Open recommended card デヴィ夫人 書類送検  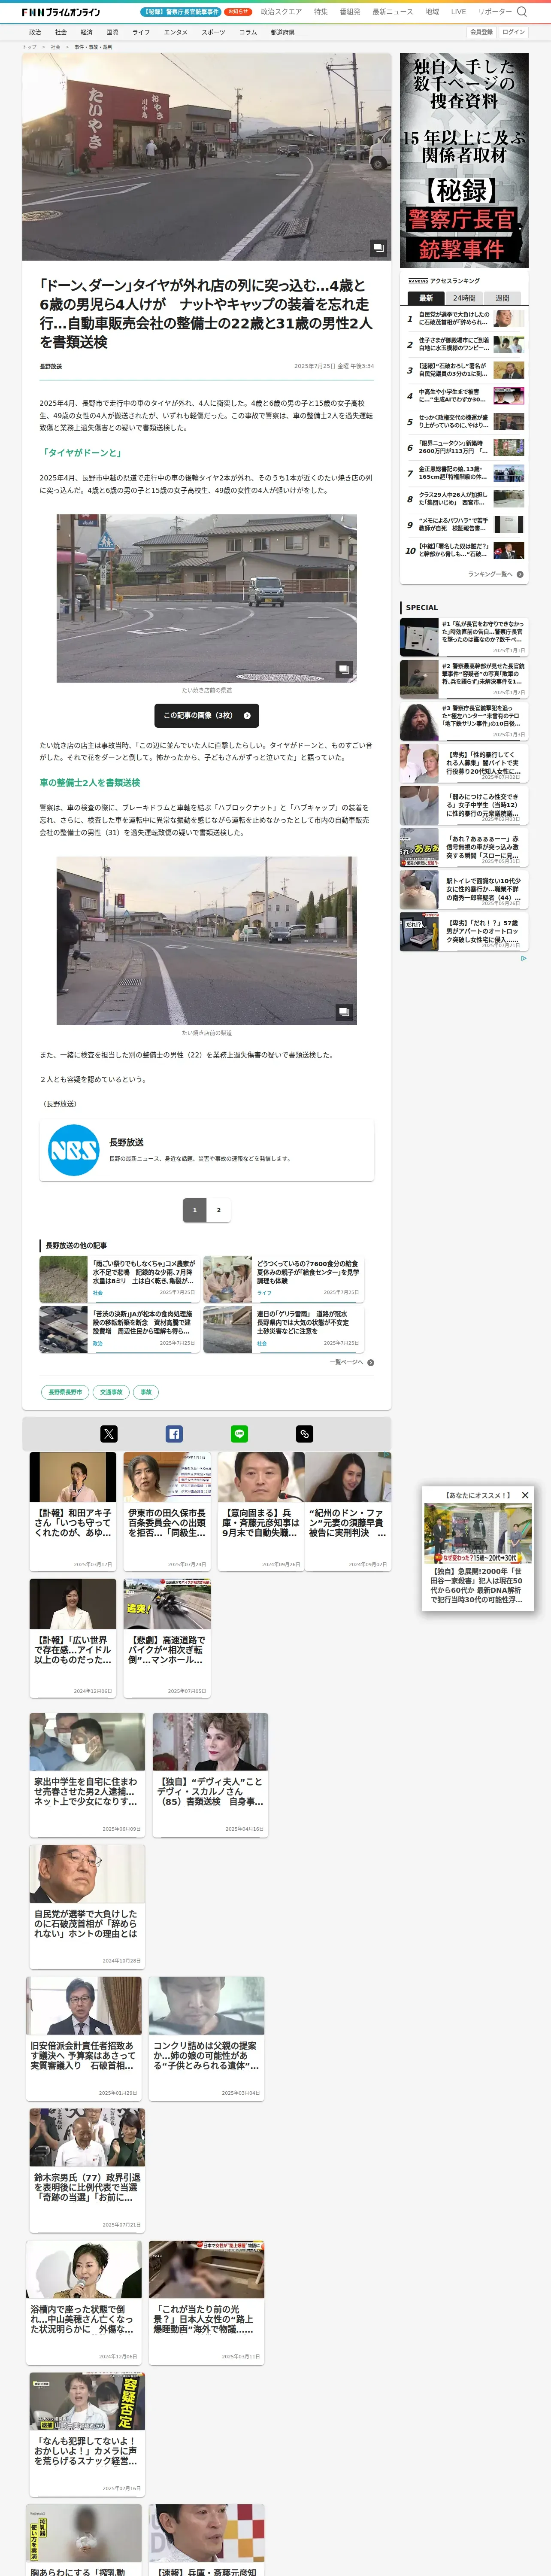pos(210,1775)
